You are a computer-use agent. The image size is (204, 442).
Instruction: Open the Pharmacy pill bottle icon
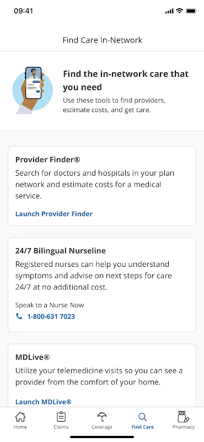coord(184,417)
